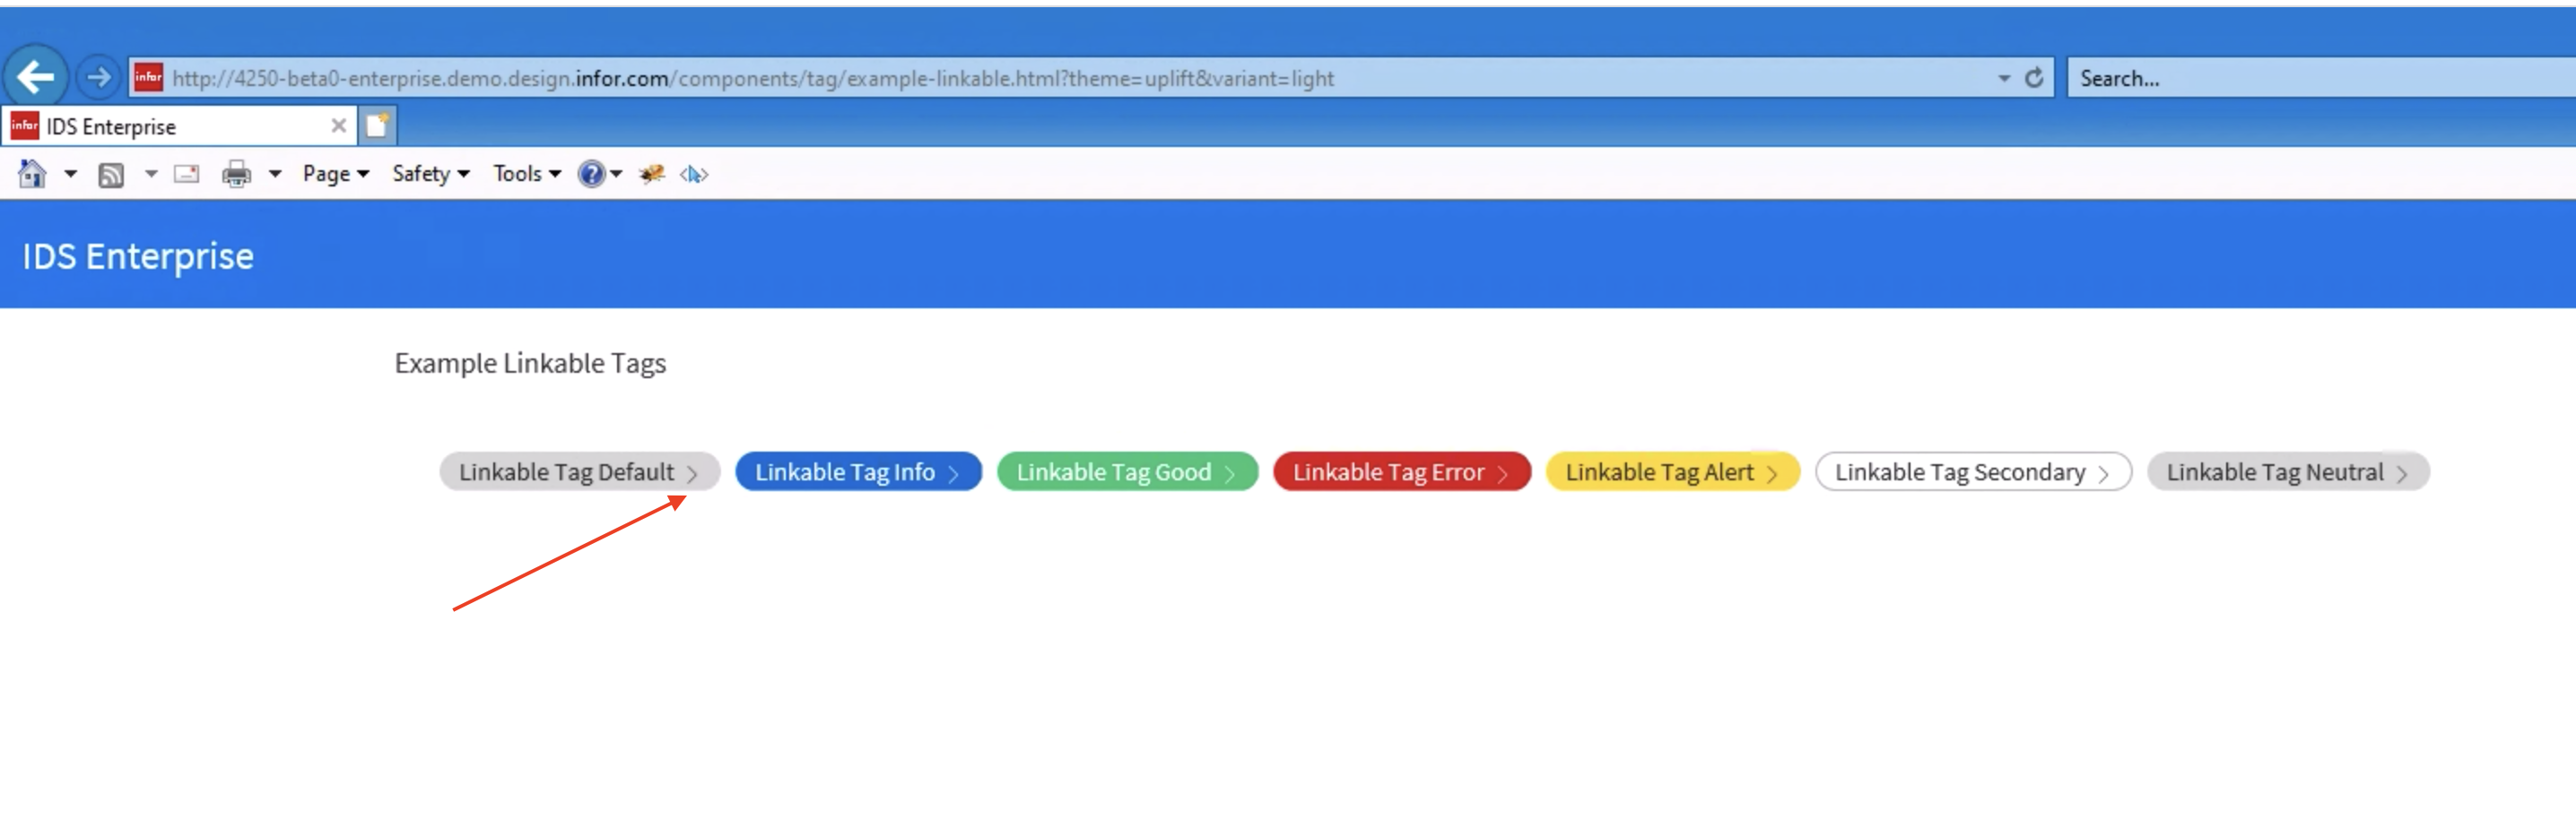Screen dimensions: 2576x819
Task: Click the RSS feeds icon
Action: coord(111,175)
